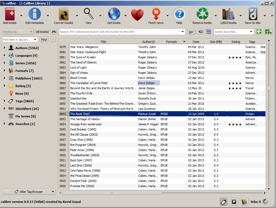
Task: Click the horizontal scrollbar thumb
Action: 112,193
